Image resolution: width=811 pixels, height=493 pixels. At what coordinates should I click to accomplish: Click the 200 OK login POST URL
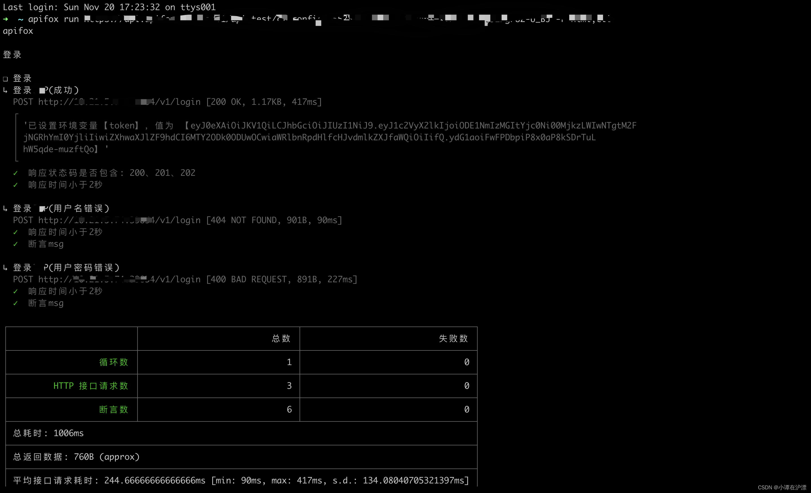[119, 102]
